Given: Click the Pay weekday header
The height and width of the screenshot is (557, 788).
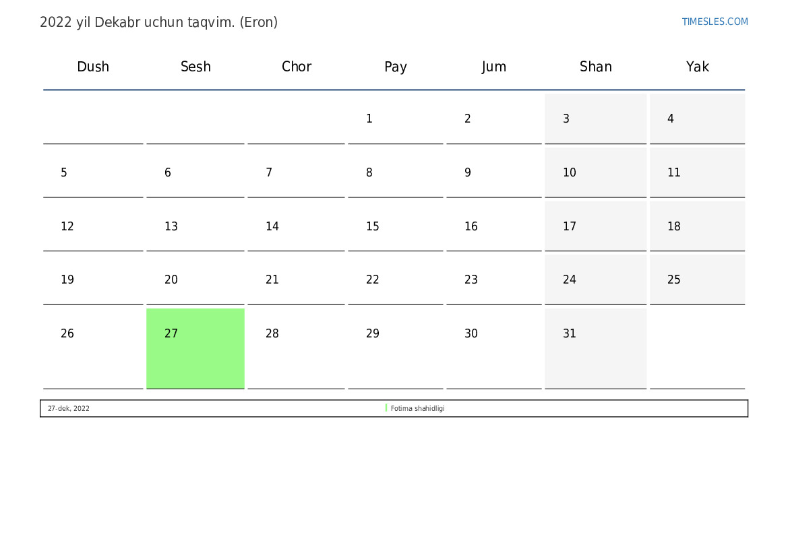Looking at the screenshot, I should coord(396,67).
